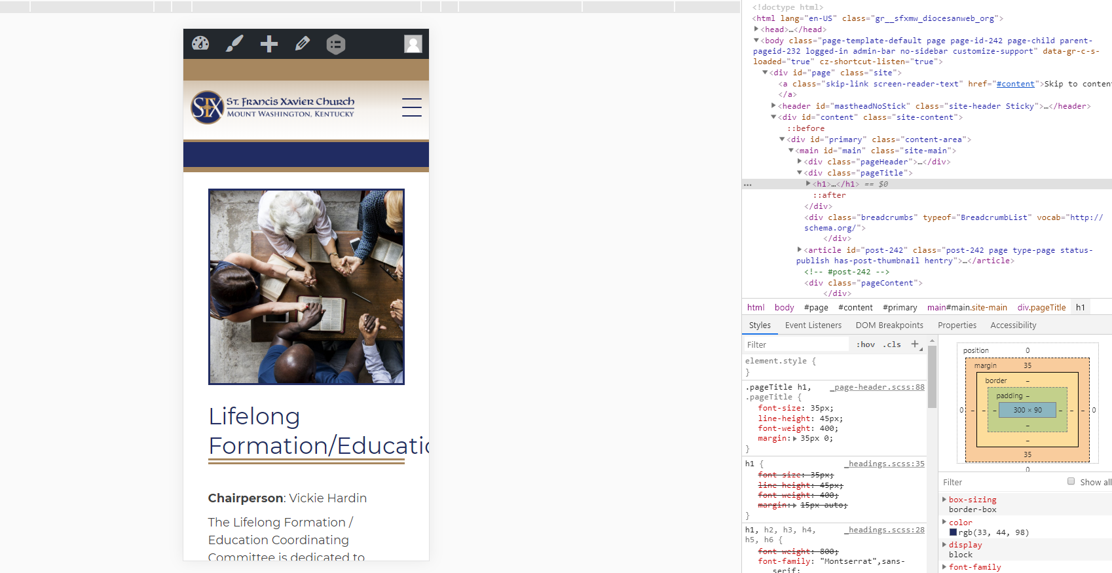1112x573 pixels.
Task: Click the New Style Rule plus icon
Action: pos(915,344)
